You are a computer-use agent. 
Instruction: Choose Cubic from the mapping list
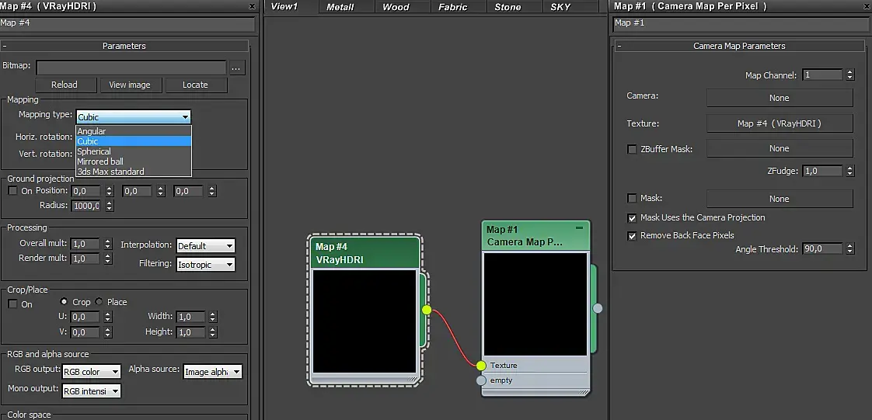click(134, 141)
